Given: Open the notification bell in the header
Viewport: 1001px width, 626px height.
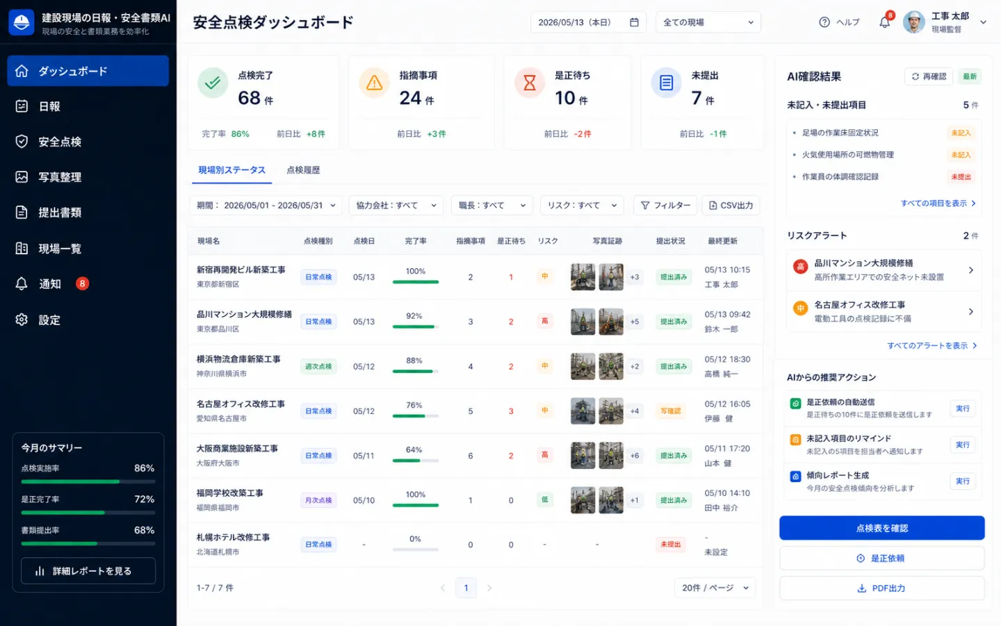Looking at the screenshot, I should coord(884,22).
